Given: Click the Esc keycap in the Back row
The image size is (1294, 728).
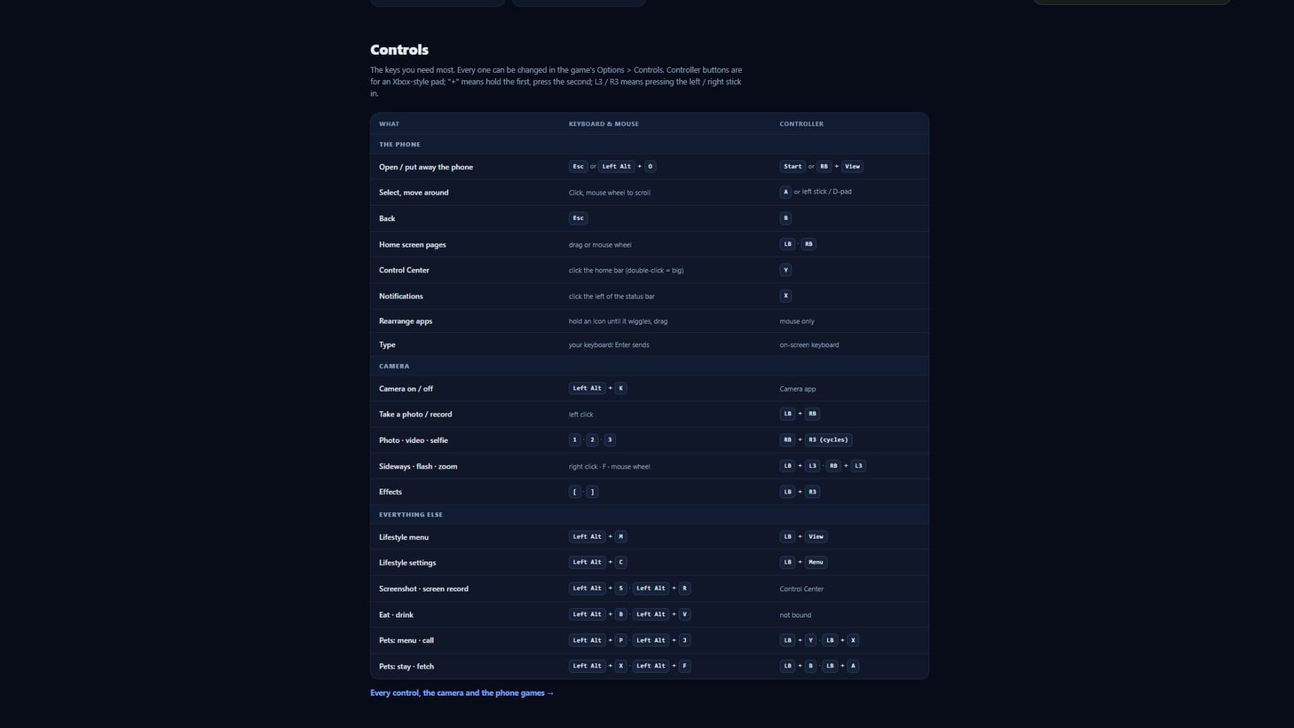Looking at the screenshot, I should (578, 218).
